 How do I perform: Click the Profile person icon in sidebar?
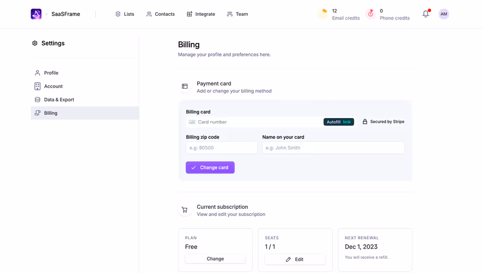tap(38, 73)
